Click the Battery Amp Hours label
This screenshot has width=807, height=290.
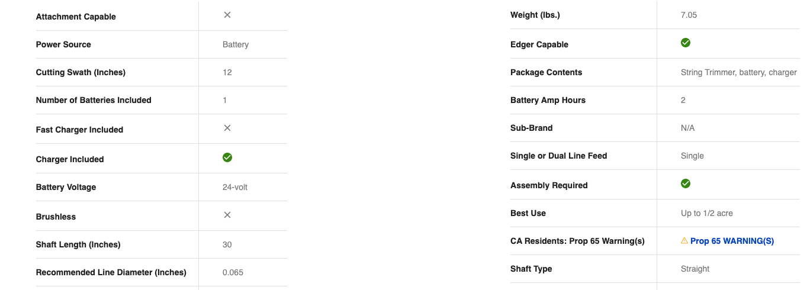pos(548,100)
